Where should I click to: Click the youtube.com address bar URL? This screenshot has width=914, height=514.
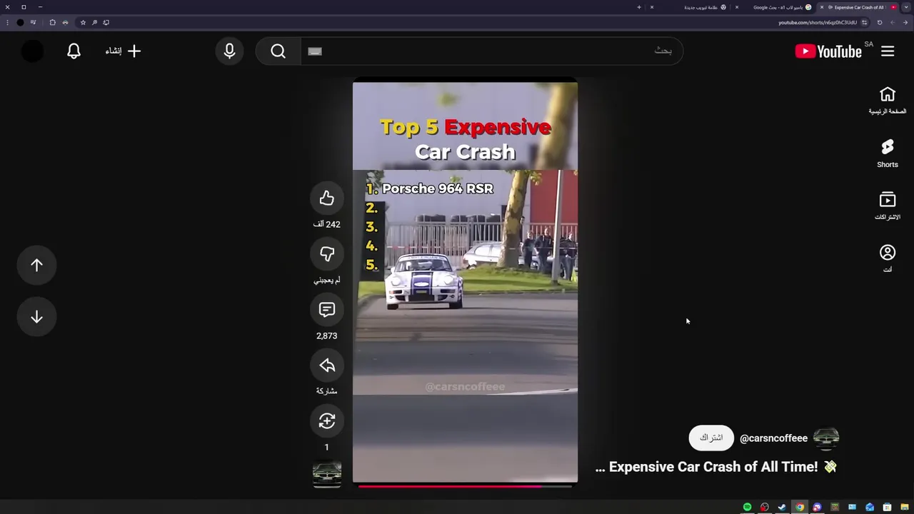click(818, 22)
